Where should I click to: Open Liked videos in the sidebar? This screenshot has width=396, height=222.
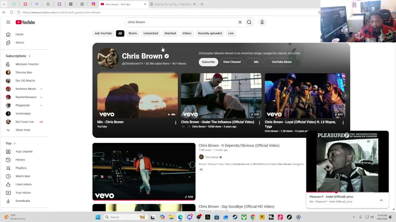click(x=24, y=184)
